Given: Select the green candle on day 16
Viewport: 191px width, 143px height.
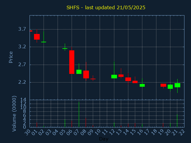Looking at the screenshot, I should (x=142, y=85).
